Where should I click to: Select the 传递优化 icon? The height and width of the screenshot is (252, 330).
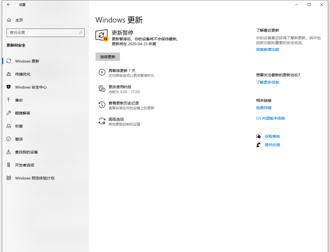[9, 74]
